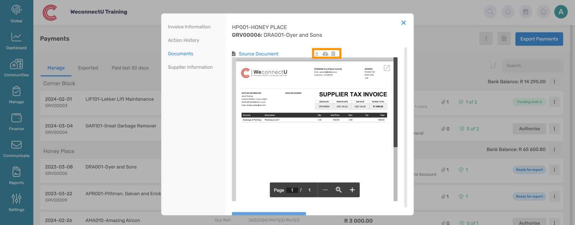Click Ready for export on Pittman row

point(529,197)
